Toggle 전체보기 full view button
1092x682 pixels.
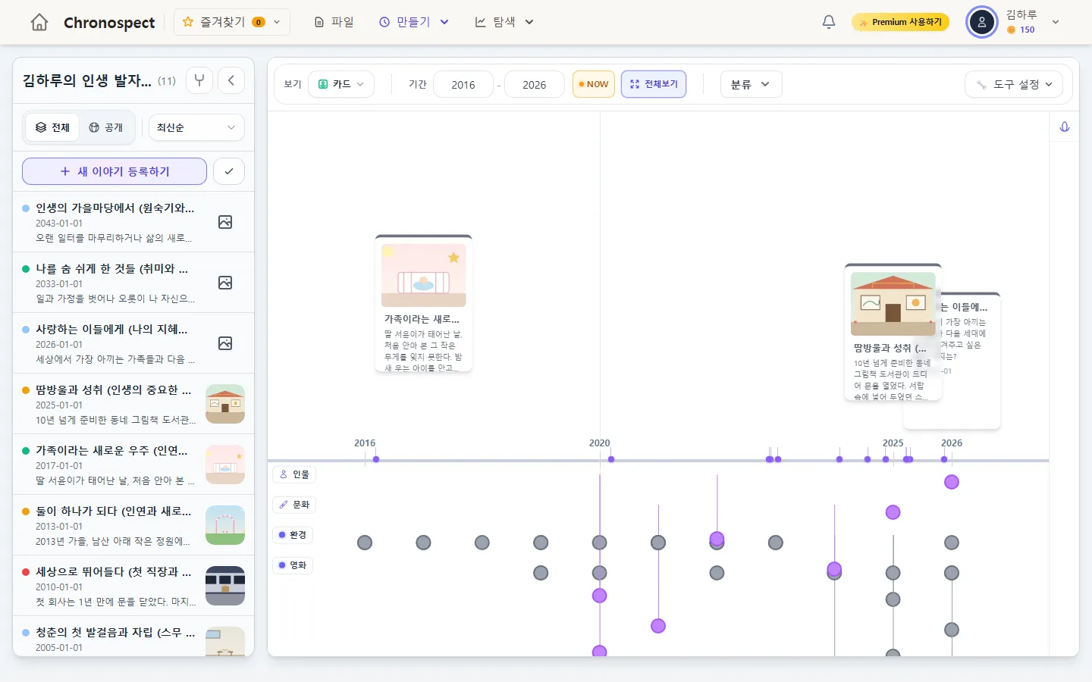654,84
